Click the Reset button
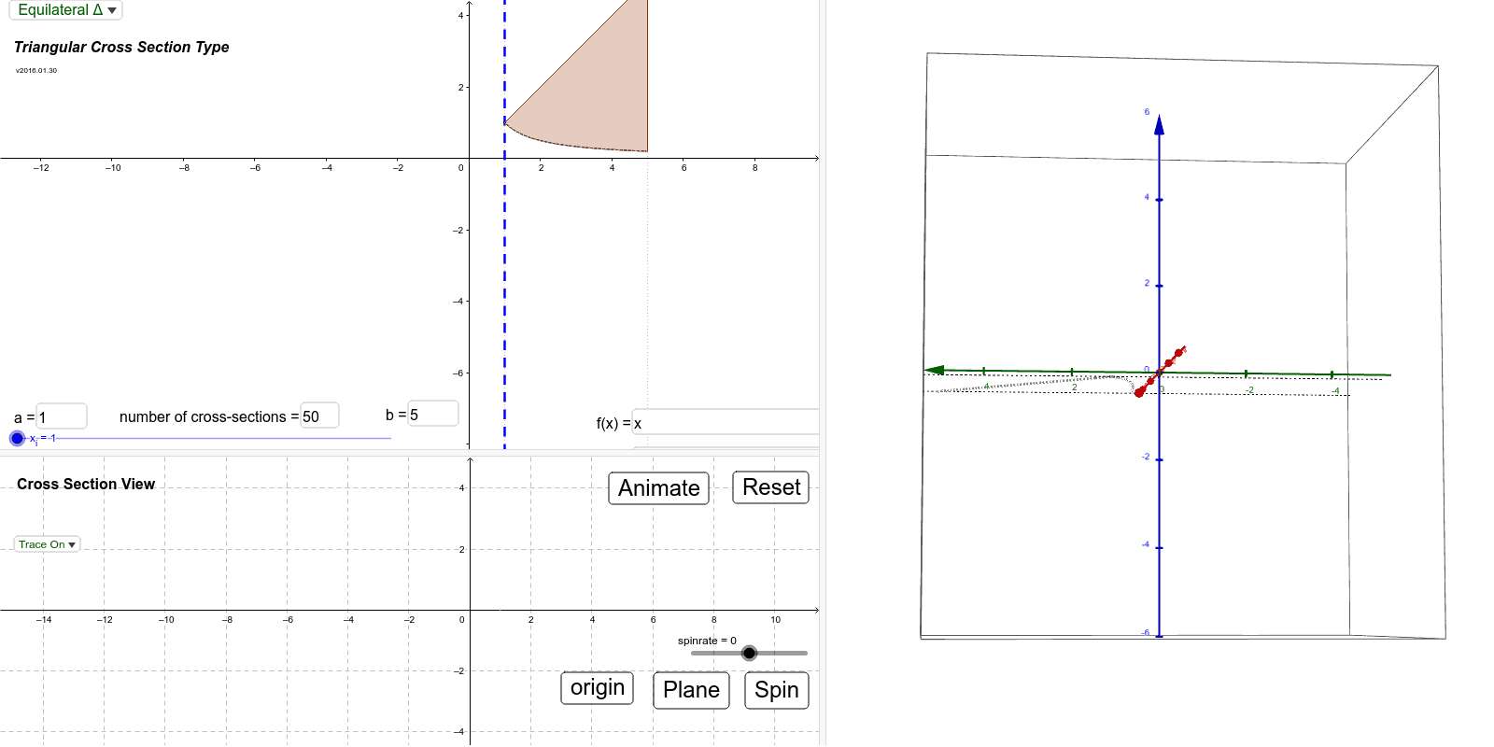 tap(771, 487)
